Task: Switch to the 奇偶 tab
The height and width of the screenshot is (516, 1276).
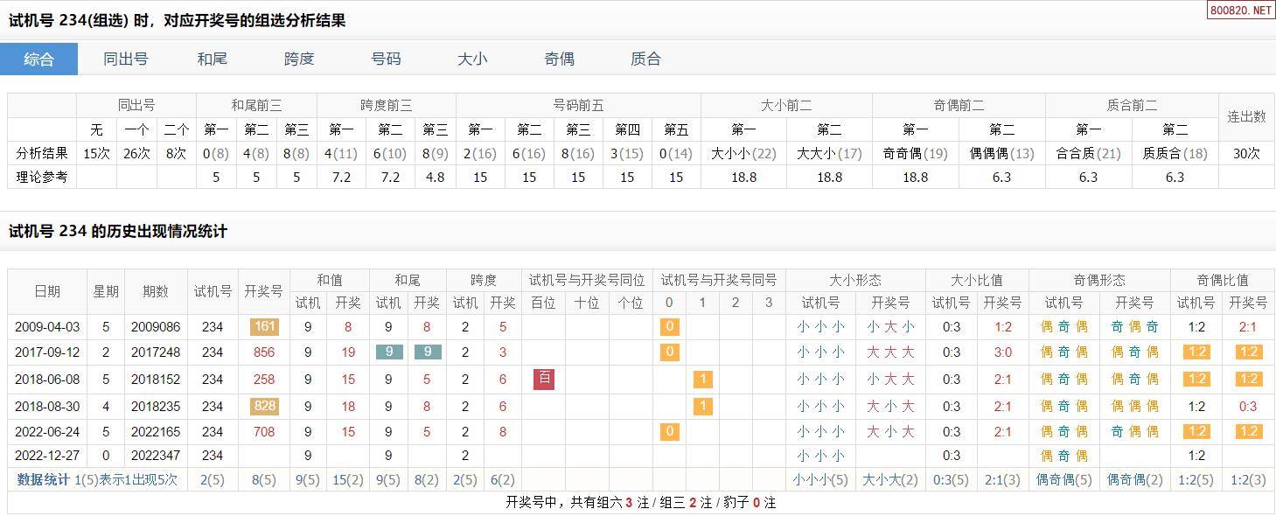Action: 559,59
